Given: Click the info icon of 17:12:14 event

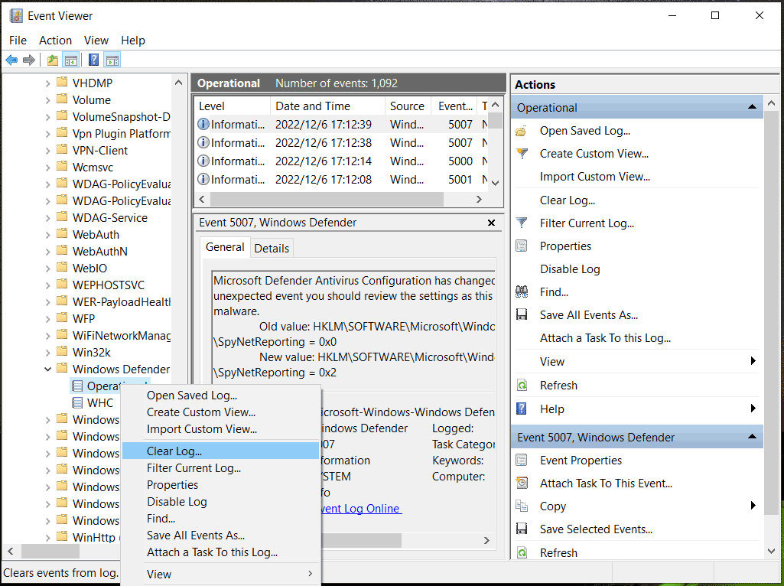Looking at the screenshot, I should pyautogui.click(x=203, y=161).
